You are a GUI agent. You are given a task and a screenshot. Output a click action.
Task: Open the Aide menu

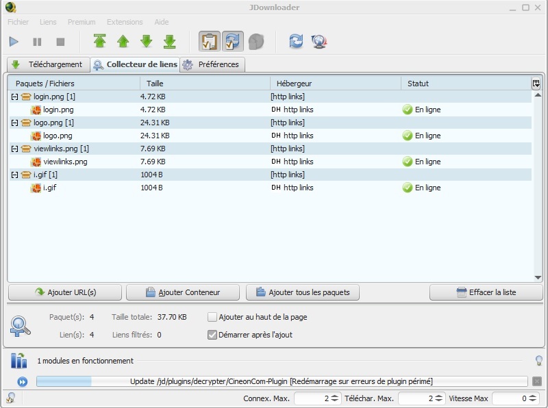pos(162,22)
